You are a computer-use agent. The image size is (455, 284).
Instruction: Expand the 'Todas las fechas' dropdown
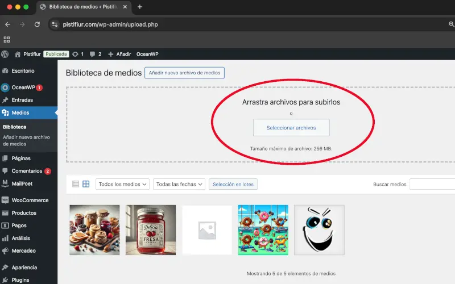[x=179, y=184]
